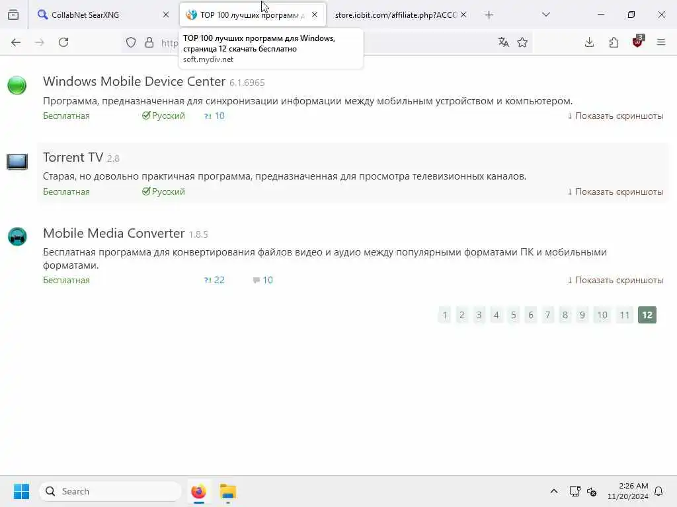The image size is (677, 507).
Task: Open questions count 22 for Mobile Media Converter
Action: [215, 280]
